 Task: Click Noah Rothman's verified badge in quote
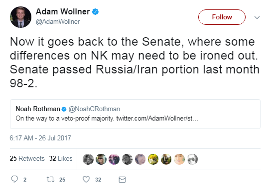[64, 109]
